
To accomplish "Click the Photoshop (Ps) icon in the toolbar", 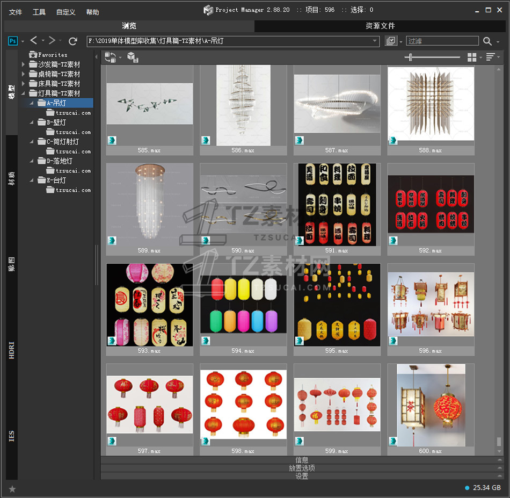I will click(13, 41).
